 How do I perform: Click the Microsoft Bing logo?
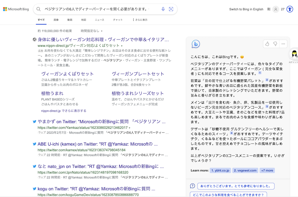pos(16,9)
